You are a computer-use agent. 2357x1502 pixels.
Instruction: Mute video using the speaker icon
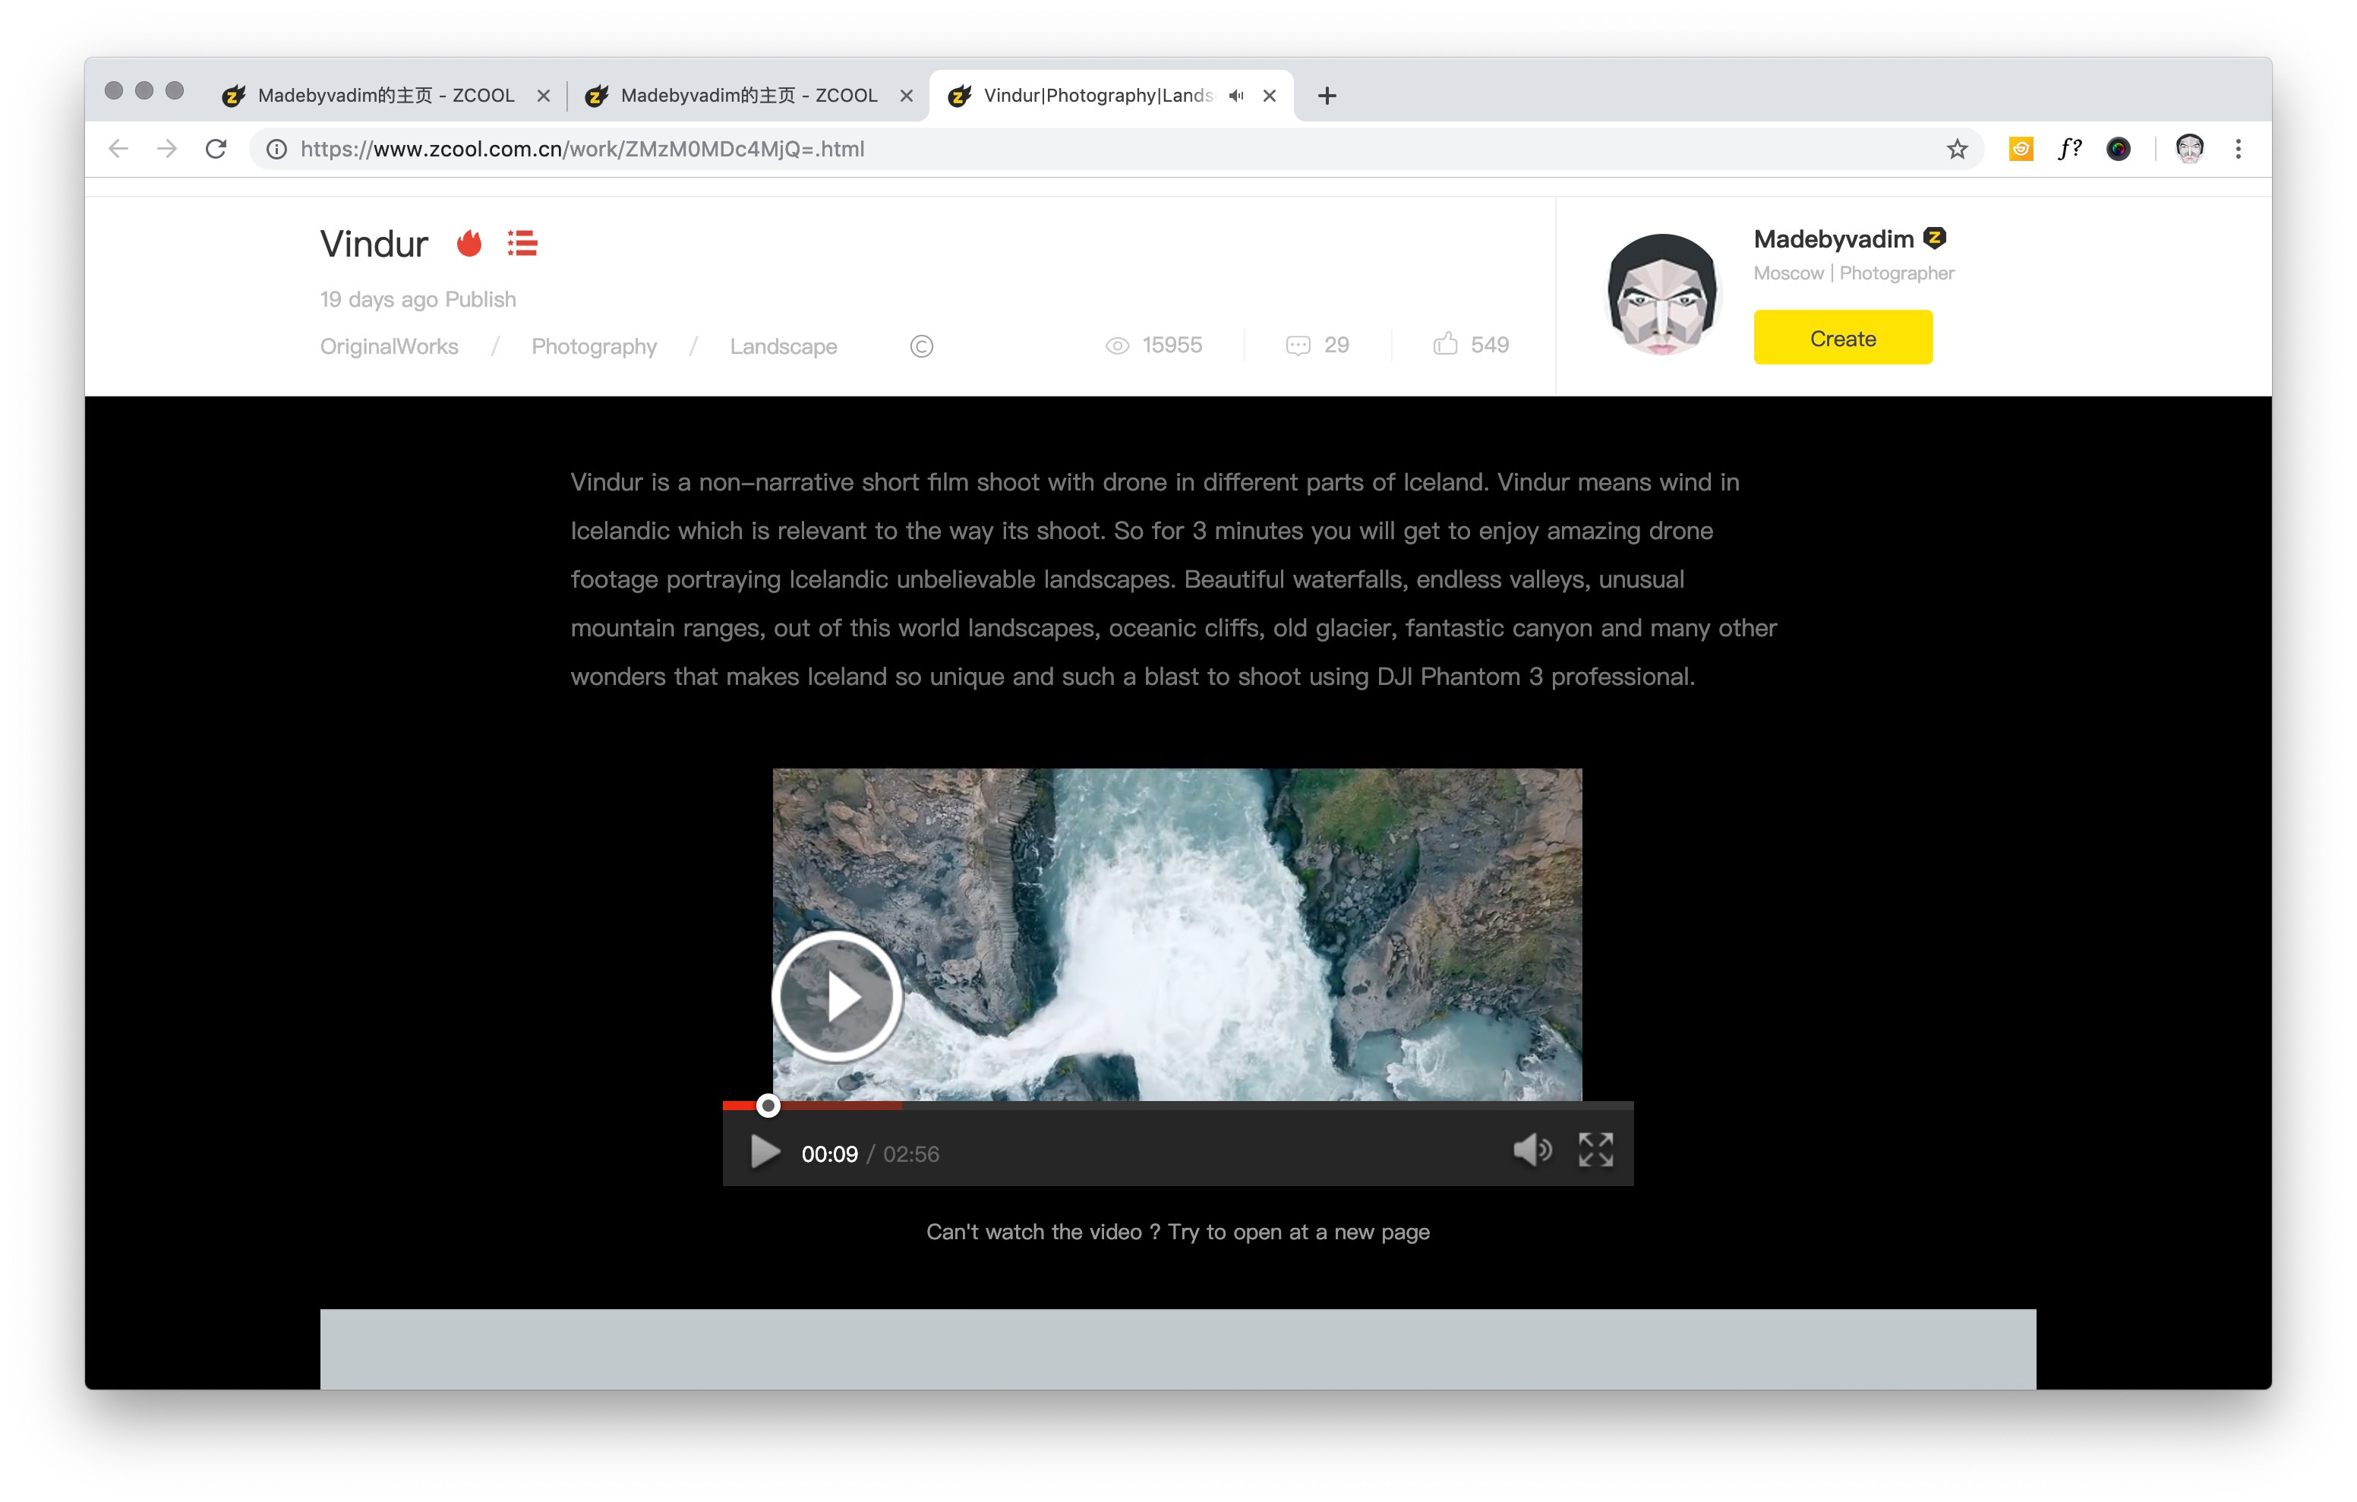pyautogui.click(x=1531, y=1150)
